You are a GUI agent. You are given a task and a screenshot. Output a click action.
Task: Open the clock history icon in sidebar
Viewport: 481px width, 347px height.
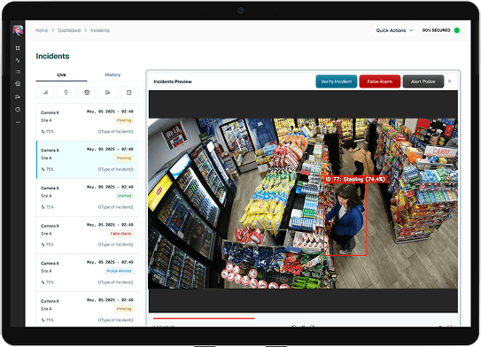(18, 110)
